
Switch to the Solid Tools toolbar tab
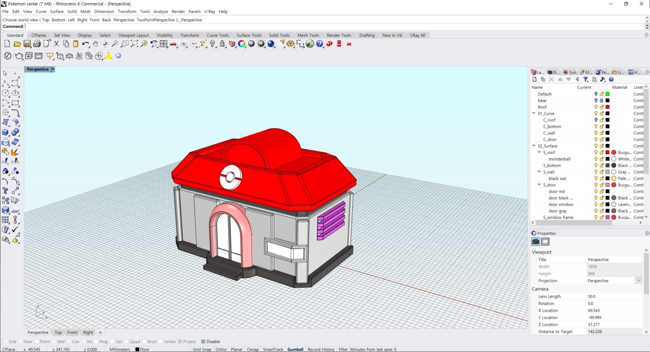[279, 35]
